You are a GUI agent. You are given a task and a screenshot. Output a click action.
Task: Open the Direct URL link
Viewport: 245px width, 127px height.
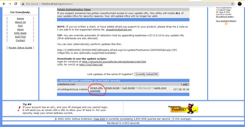[96, 88]
